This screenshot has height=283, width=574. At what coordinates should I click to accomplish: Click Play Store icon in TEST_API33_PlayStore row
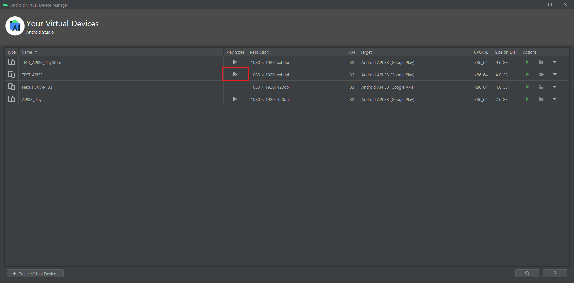tap(235, 62)
